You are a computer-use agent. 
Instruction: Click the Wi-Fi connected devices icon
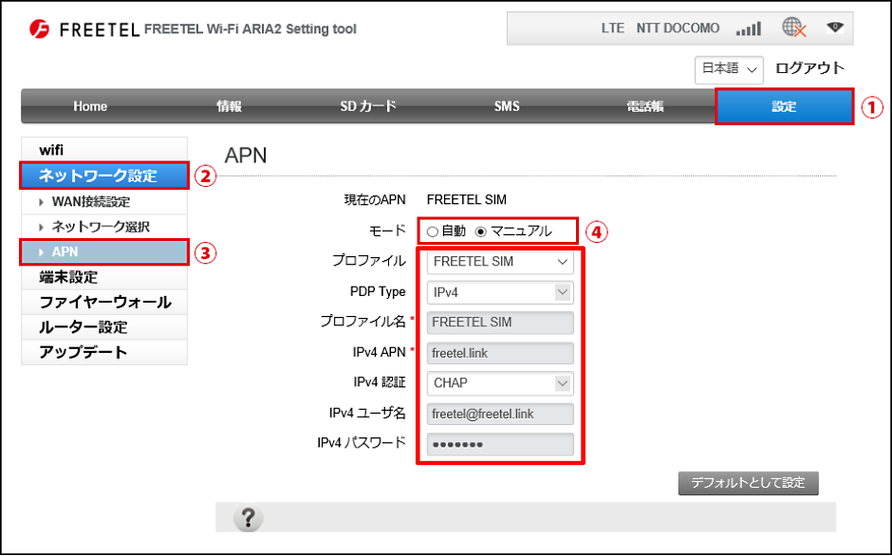[834, 27]
